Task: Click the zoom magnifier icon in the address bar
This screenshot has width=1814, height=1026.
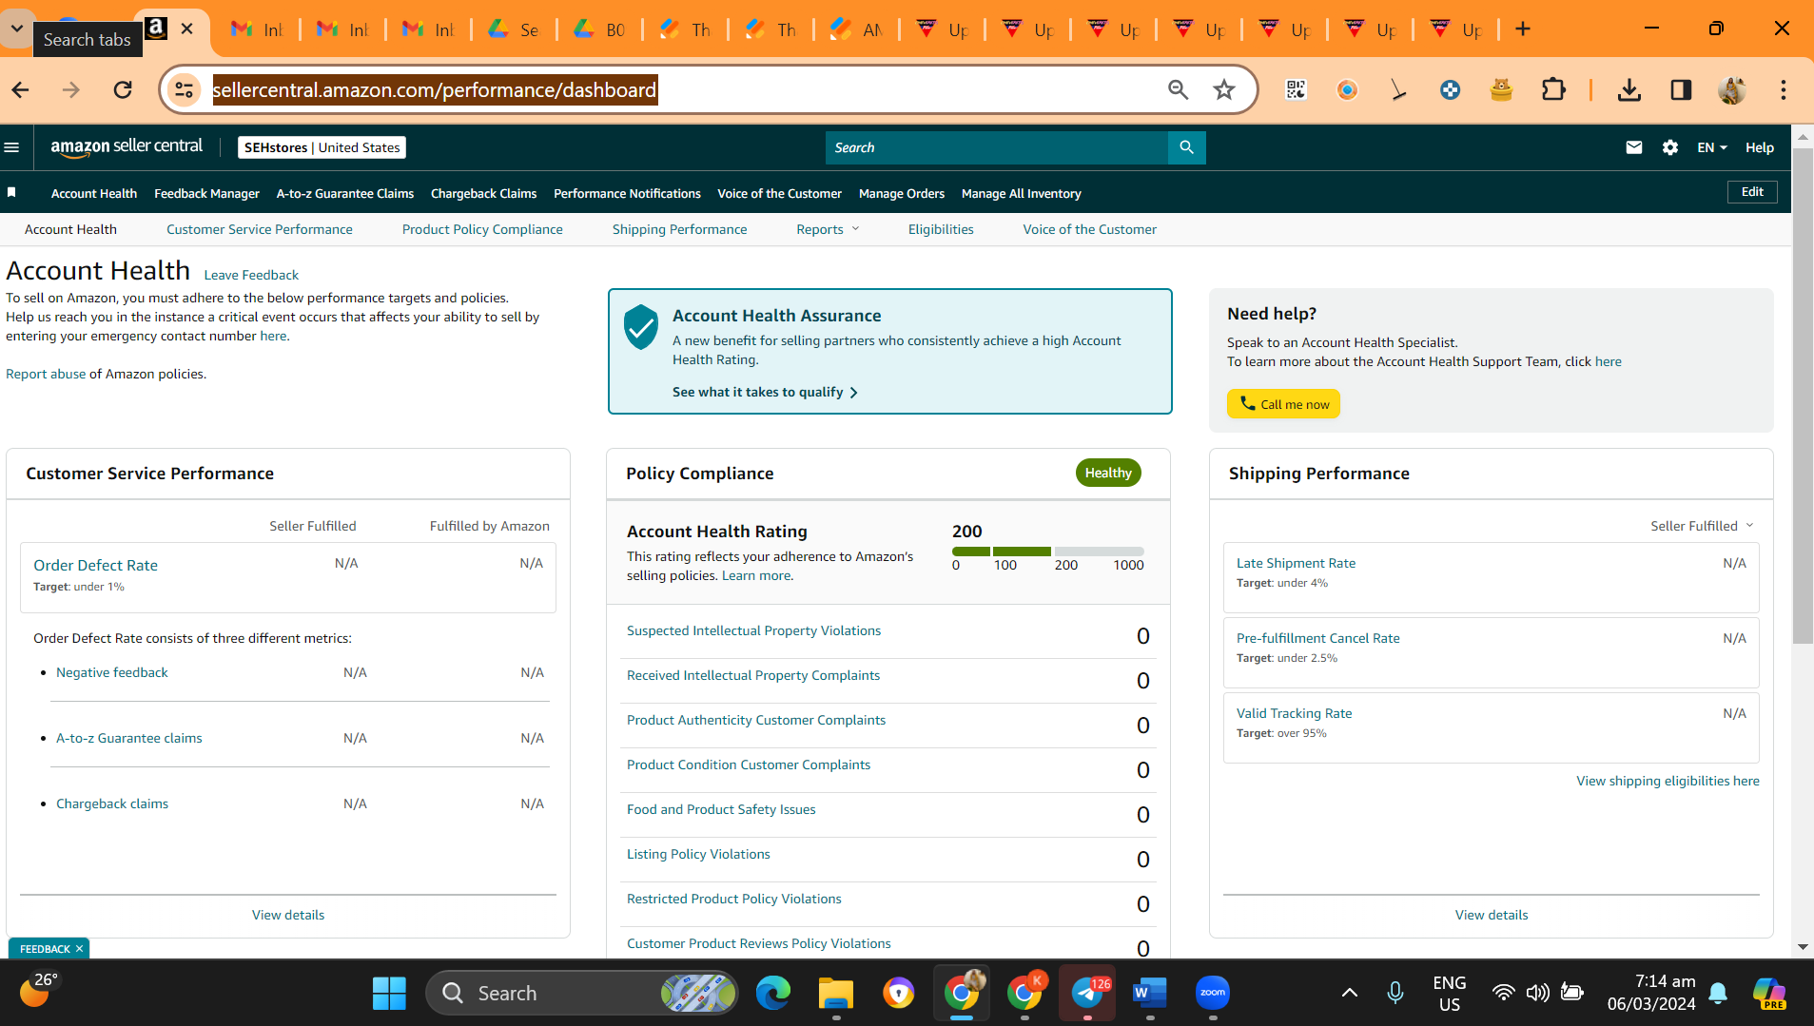Action: click(x=1179, y=90)
